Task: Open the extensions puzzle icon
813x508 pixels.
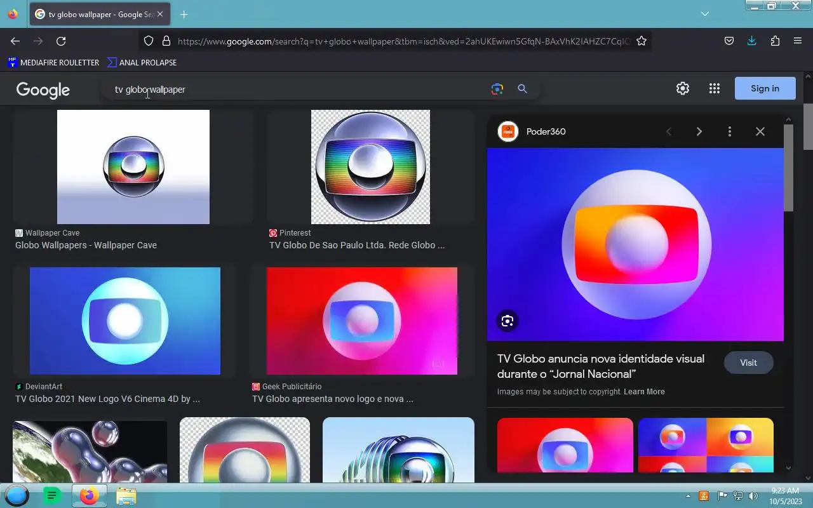Action: coord(775,41)
